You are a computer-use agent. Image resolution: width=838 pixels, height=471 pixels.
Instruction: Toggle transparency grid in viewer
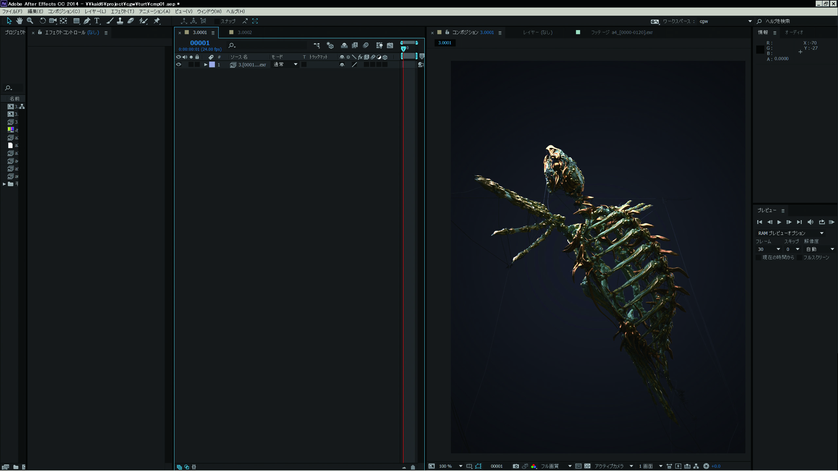pos(587,466)
